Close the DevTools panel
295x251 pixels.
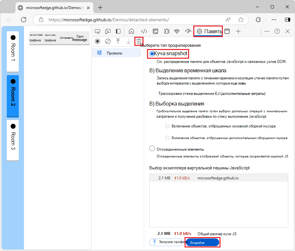pos(288,31)
